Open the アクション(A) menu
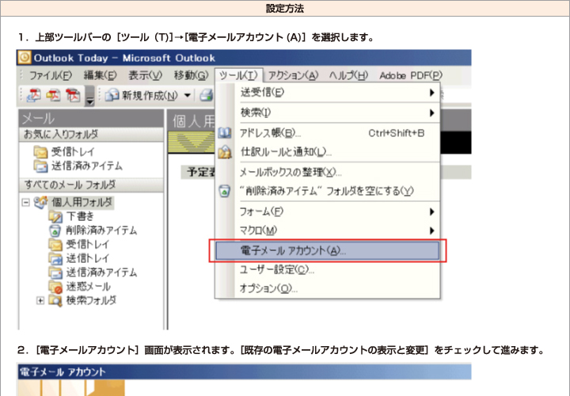Image resolution: width=570 pixels, height=396 pixels. tap(293, 75)
